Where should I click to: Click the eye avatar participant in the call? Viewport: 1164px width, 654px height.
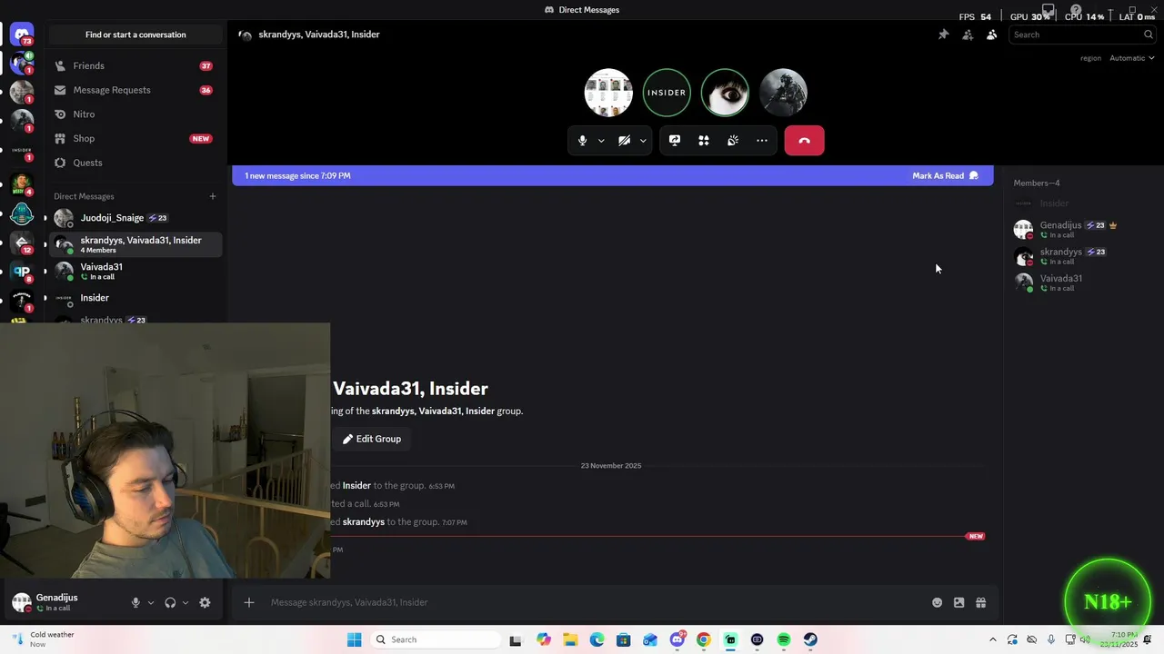click(725, 93)
